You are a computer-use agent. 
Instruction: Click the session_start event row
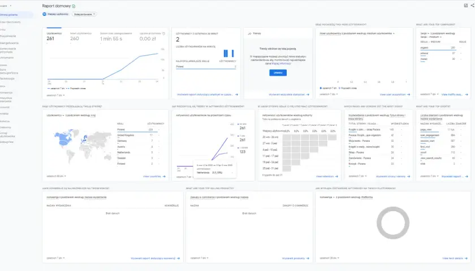pyautogui.click(x=443, y=141)
